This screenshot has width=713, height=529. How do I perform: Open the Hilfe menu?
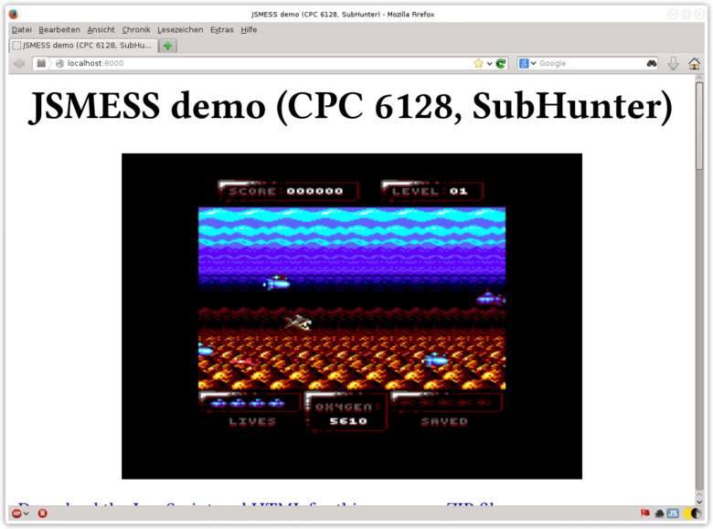[249, 30]
